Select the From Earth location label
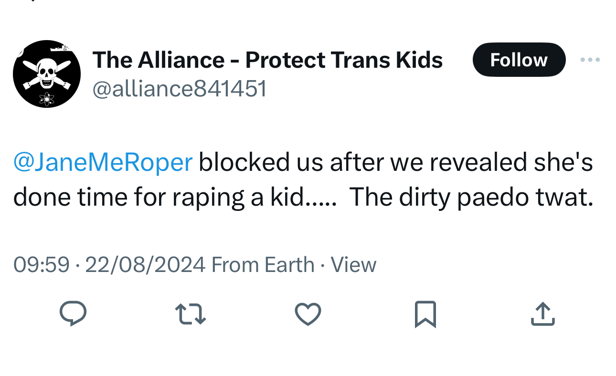The width and height of the screenshot is (616, 376). [x=263, y=265]
